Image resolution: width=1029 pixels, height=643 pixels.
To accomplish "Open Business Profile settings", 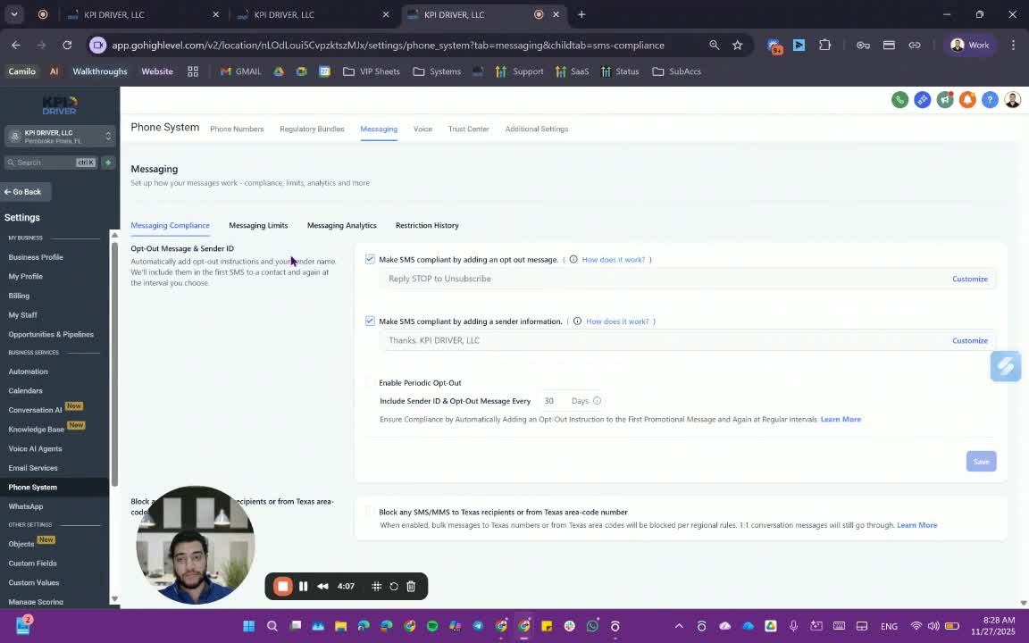I will [x=36, y=257].
